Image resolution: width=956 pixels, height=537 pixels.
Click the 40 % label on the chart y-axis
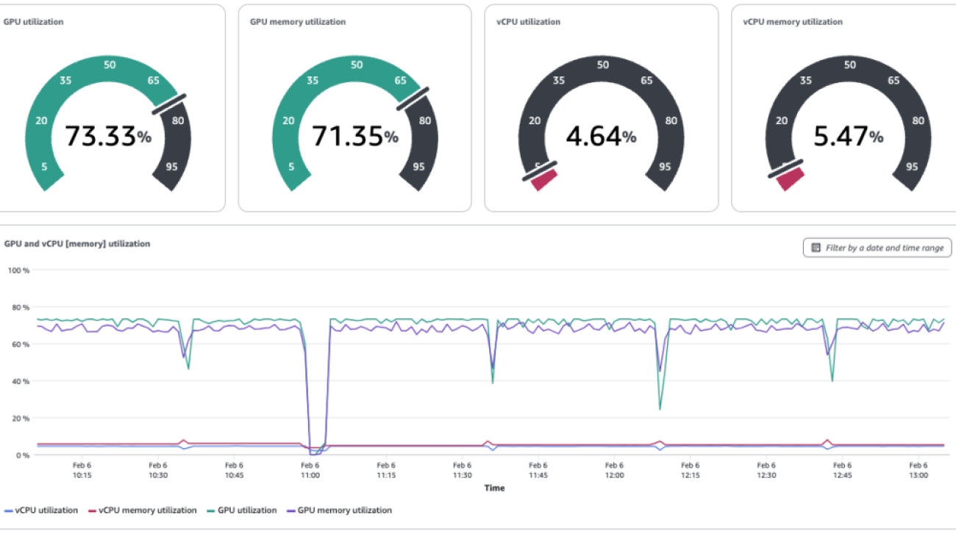(21, 381)
